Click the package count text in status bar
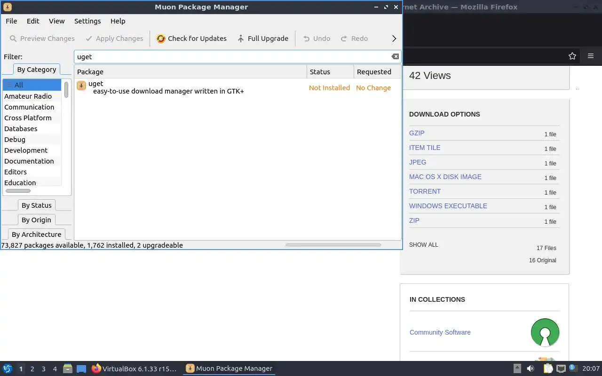 pyautogui.click(x=92, y=245)
